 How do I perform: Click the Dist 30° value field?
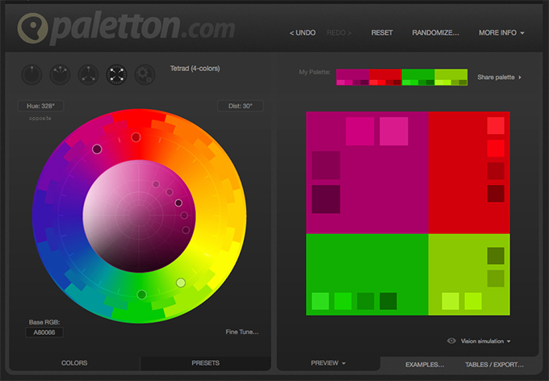[x=241, y=106]
